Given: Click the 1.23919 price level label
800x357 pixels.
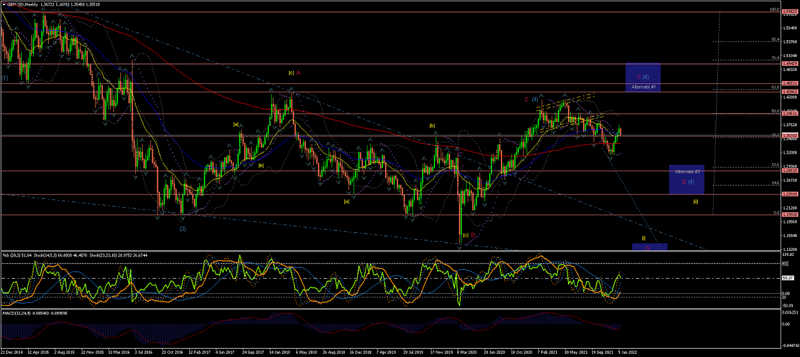Looking at the screenshot, I should [790, 194].
